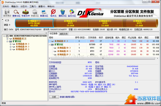The width and height of the screenshot is (161, 106).
Task: Collapse extended partition row in table
Action: pos(50,45)
